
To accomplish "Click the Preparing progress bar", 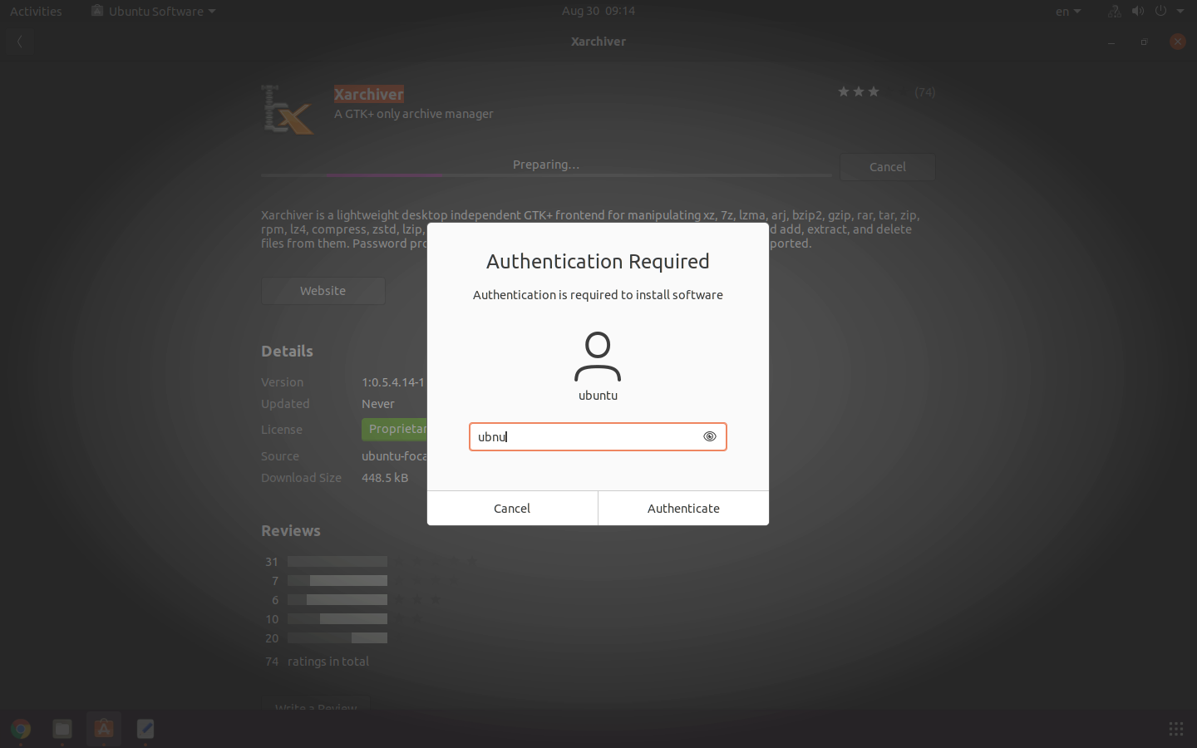I will 546,175.
